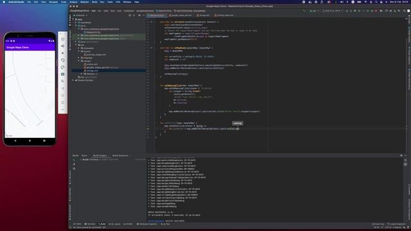Select the Sync tab in Build panel
Viewport: 411px width, 231px height.
[84, 155]
